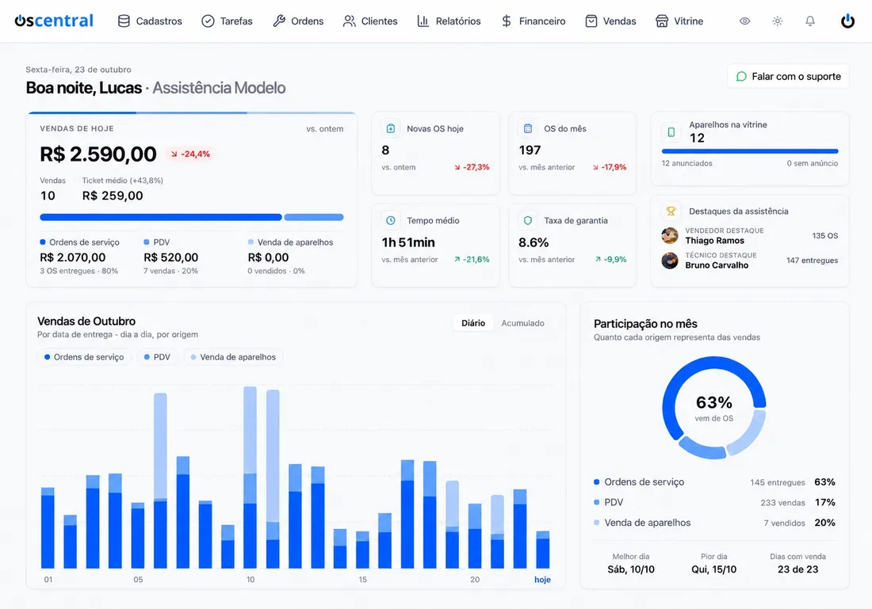Go to the Clientes menu

(370, 21)
